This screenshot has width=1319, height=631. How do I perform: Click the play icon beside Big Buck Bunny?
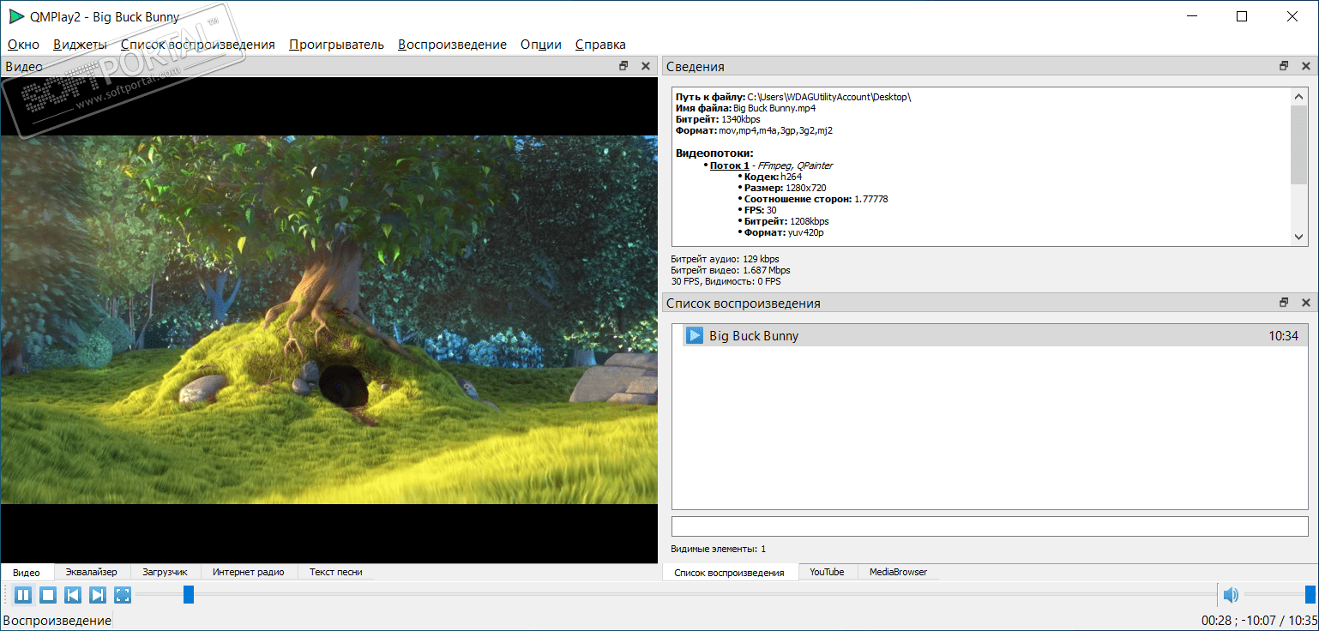tap(694, 335)
